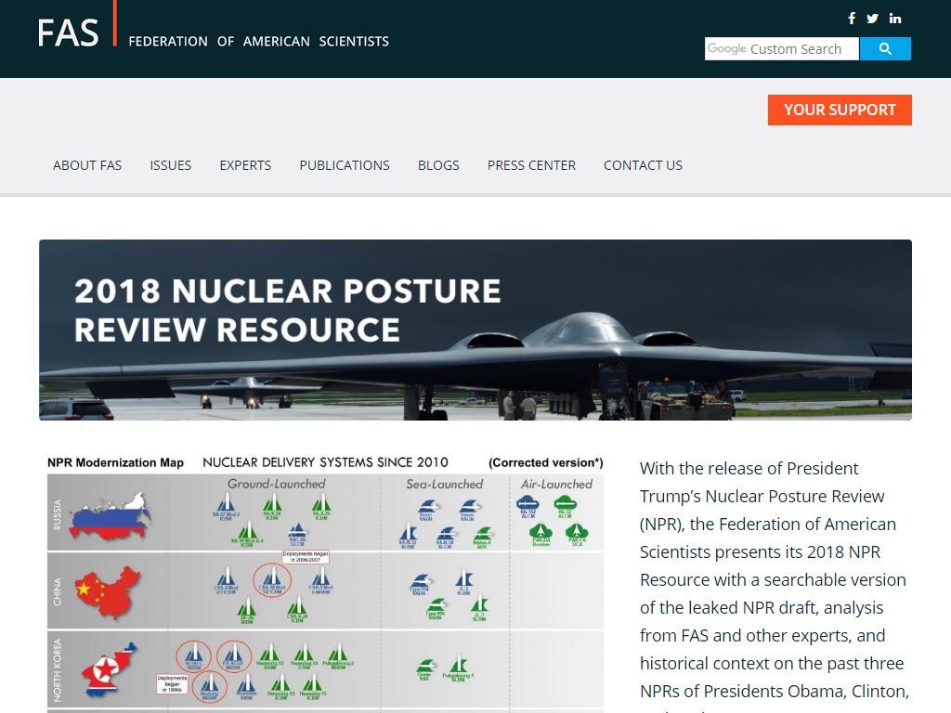The height and width of the screenshot is (713, 951).
Task: Open the FAS Facebook page icon
Action: click(x=852, y=19)
